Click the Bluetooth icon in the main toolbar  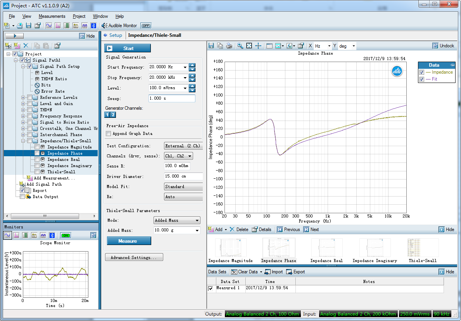click(x=93, y=26)
